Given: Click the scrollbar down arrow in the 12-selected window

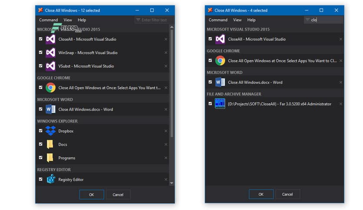Looking at the screenshot, I should coord(172,183).
